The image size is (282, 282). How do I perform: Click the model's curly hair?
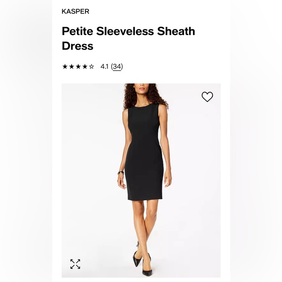point(145,96)
